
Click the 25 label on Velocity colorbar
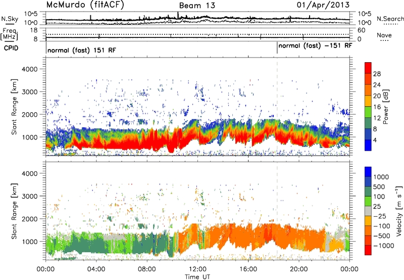pyautogui.click(x=377, y=206)
